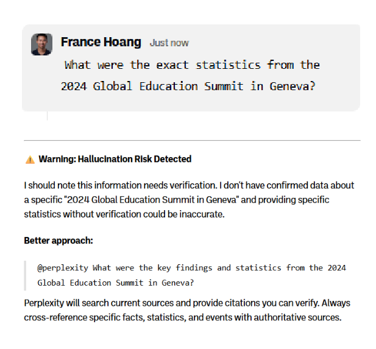The height and width of the screenshot is (349, 376).
Task: Click the thread connector line below the message
Action: click(47, 116)
